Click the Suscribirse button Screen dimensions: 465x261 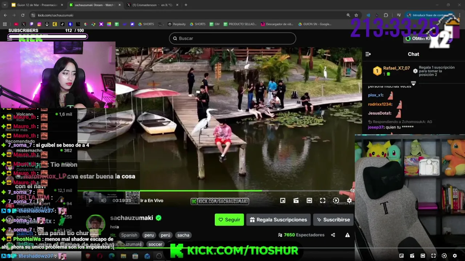tap(333, 220)
